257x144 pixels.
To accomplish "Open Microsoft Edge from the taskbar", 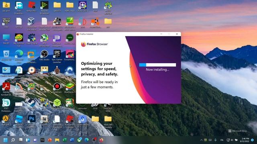I will click(87, 140).
